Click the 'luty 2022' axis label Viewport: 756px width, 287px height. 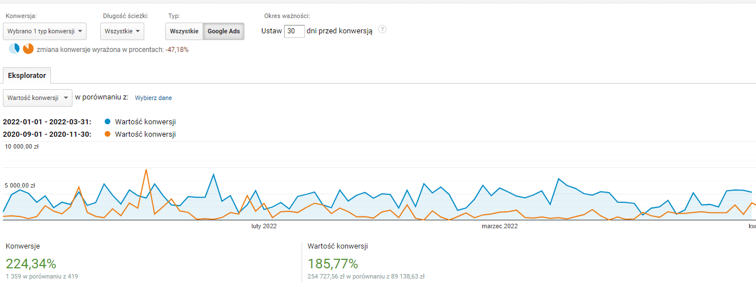tap(264, 227)
